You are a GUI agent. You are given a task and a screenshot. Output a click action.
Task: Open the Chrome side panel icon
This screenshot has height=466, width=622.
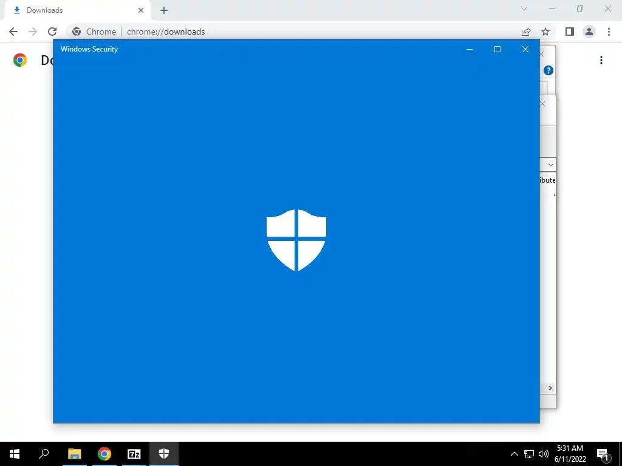click(570, 32)
